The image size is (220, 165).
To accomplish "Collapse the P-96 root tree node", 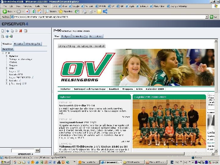I will pos(3,53).
